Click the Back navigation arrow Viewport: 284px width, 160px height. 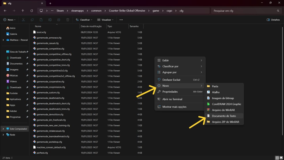[x=5, y=11]
